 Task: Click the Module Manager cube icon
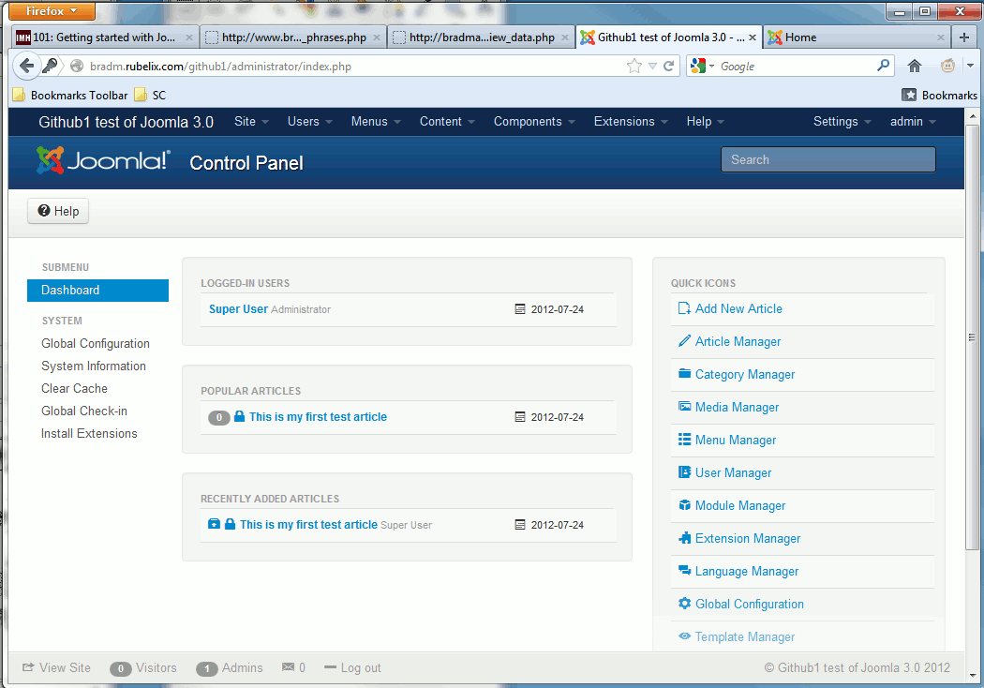pyautogui.click(x=684, y=504)
